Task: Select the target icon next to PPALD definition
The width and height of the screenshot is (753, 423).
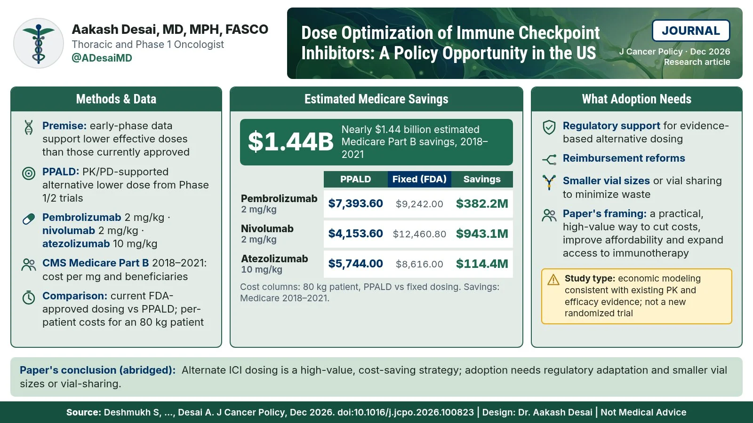Action: coord(29,173)
